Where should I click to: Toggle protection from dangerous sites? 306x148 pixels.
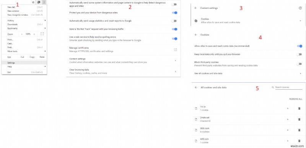(174, 13)
